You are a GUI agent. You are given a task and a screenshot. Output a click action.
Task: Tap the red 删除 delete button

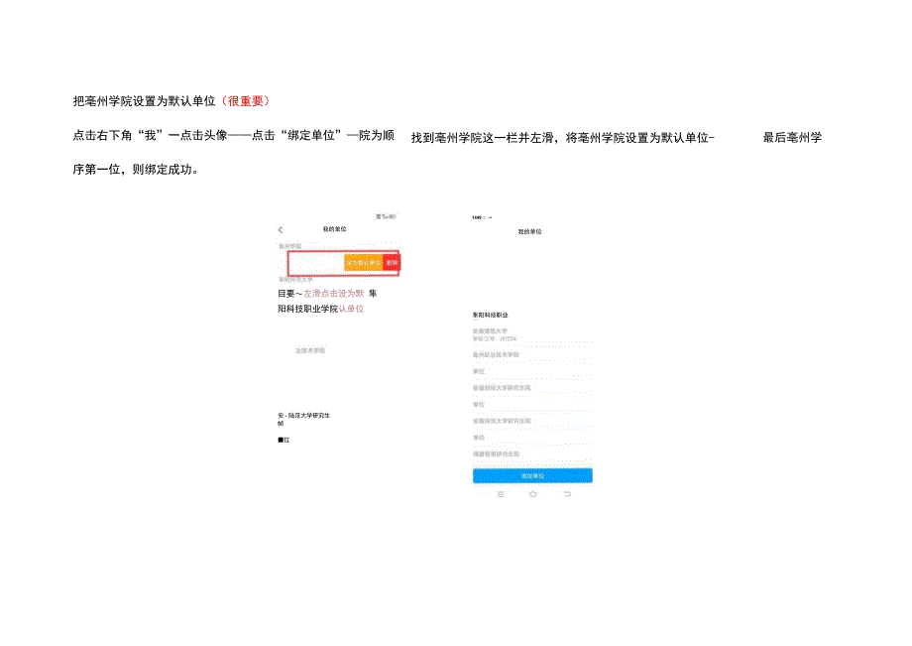pyautogui.click(x=392, y=264)
